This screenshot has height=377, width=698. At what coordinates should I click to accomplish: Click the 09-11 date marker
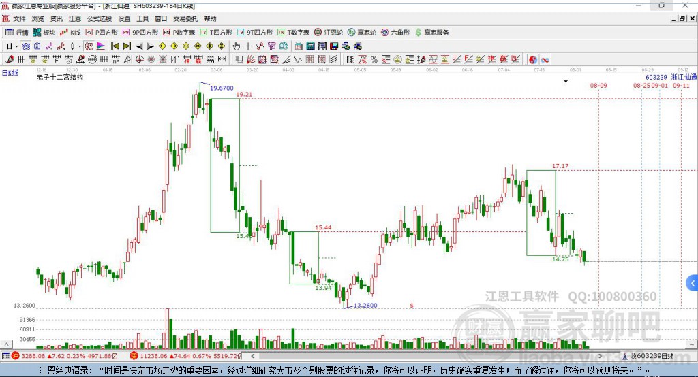pos(681,85)
